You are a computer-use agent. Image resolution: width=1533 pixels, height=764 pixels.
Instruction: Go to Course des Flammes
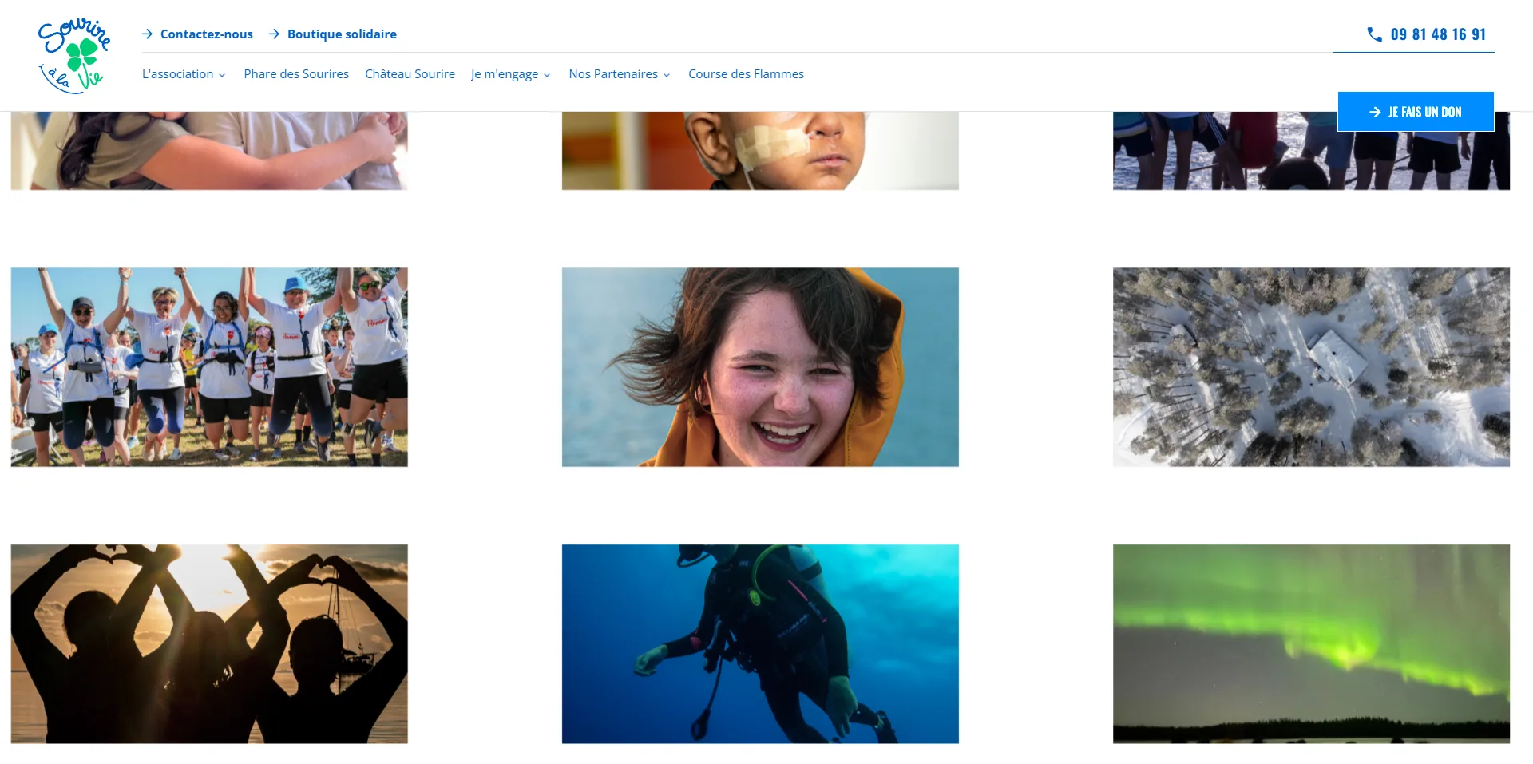(746, 74)
